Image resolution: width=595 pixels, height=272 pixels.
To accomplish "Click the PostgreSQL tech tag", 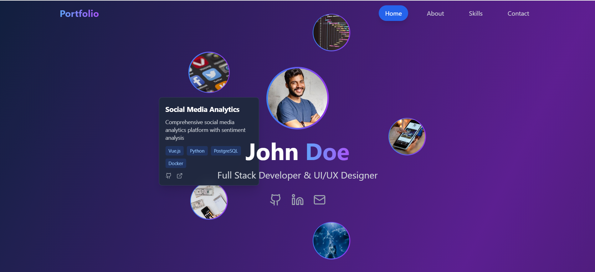I will [226, 151].
